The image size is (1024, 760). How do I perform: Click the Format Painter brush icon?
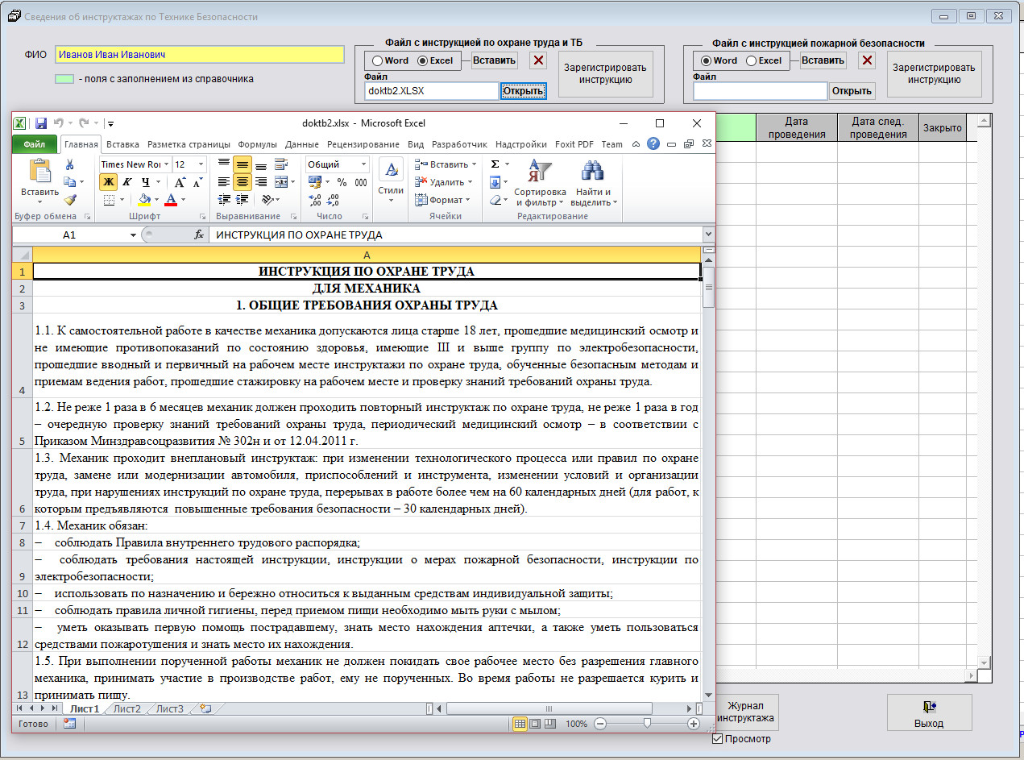click(x=70, y=200)
